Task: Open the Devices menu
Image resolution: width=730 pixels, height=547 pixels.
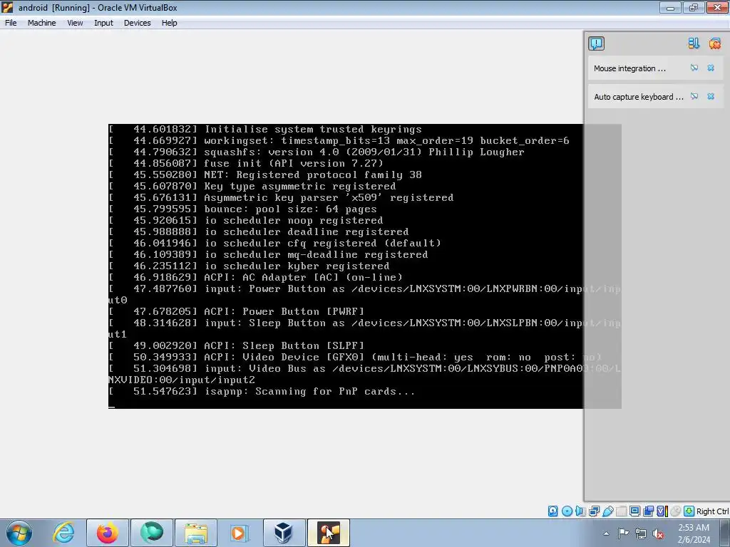Action: (137, 23)
